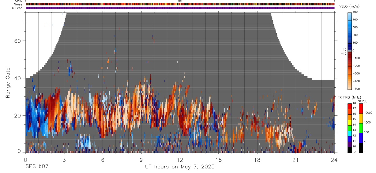Pick the yellow 14–15 MHz swatch in TX FRQ legend
This screenshot has width=376, height=173.
349,122
